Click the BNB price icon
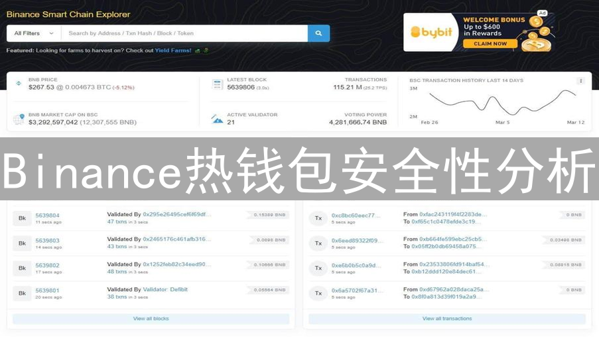The width and height of the screenshot is (599, 337). click(19, 84)
